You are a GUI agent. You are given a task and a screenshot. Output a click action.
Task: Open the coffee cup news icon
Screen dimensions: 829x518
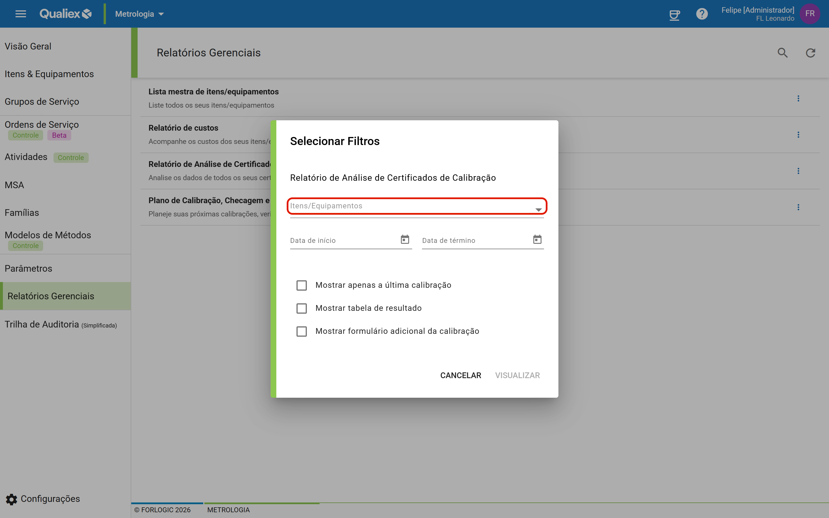coord(674,14)
